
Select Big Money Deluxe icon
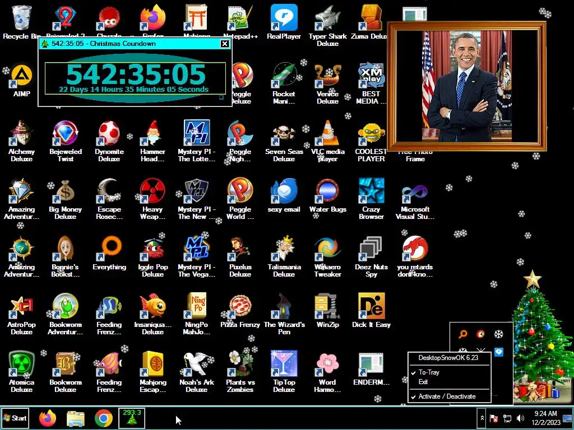[66, 199]
